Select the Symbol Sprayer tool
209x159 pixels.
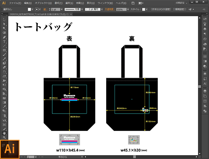[x=4, y=115]
